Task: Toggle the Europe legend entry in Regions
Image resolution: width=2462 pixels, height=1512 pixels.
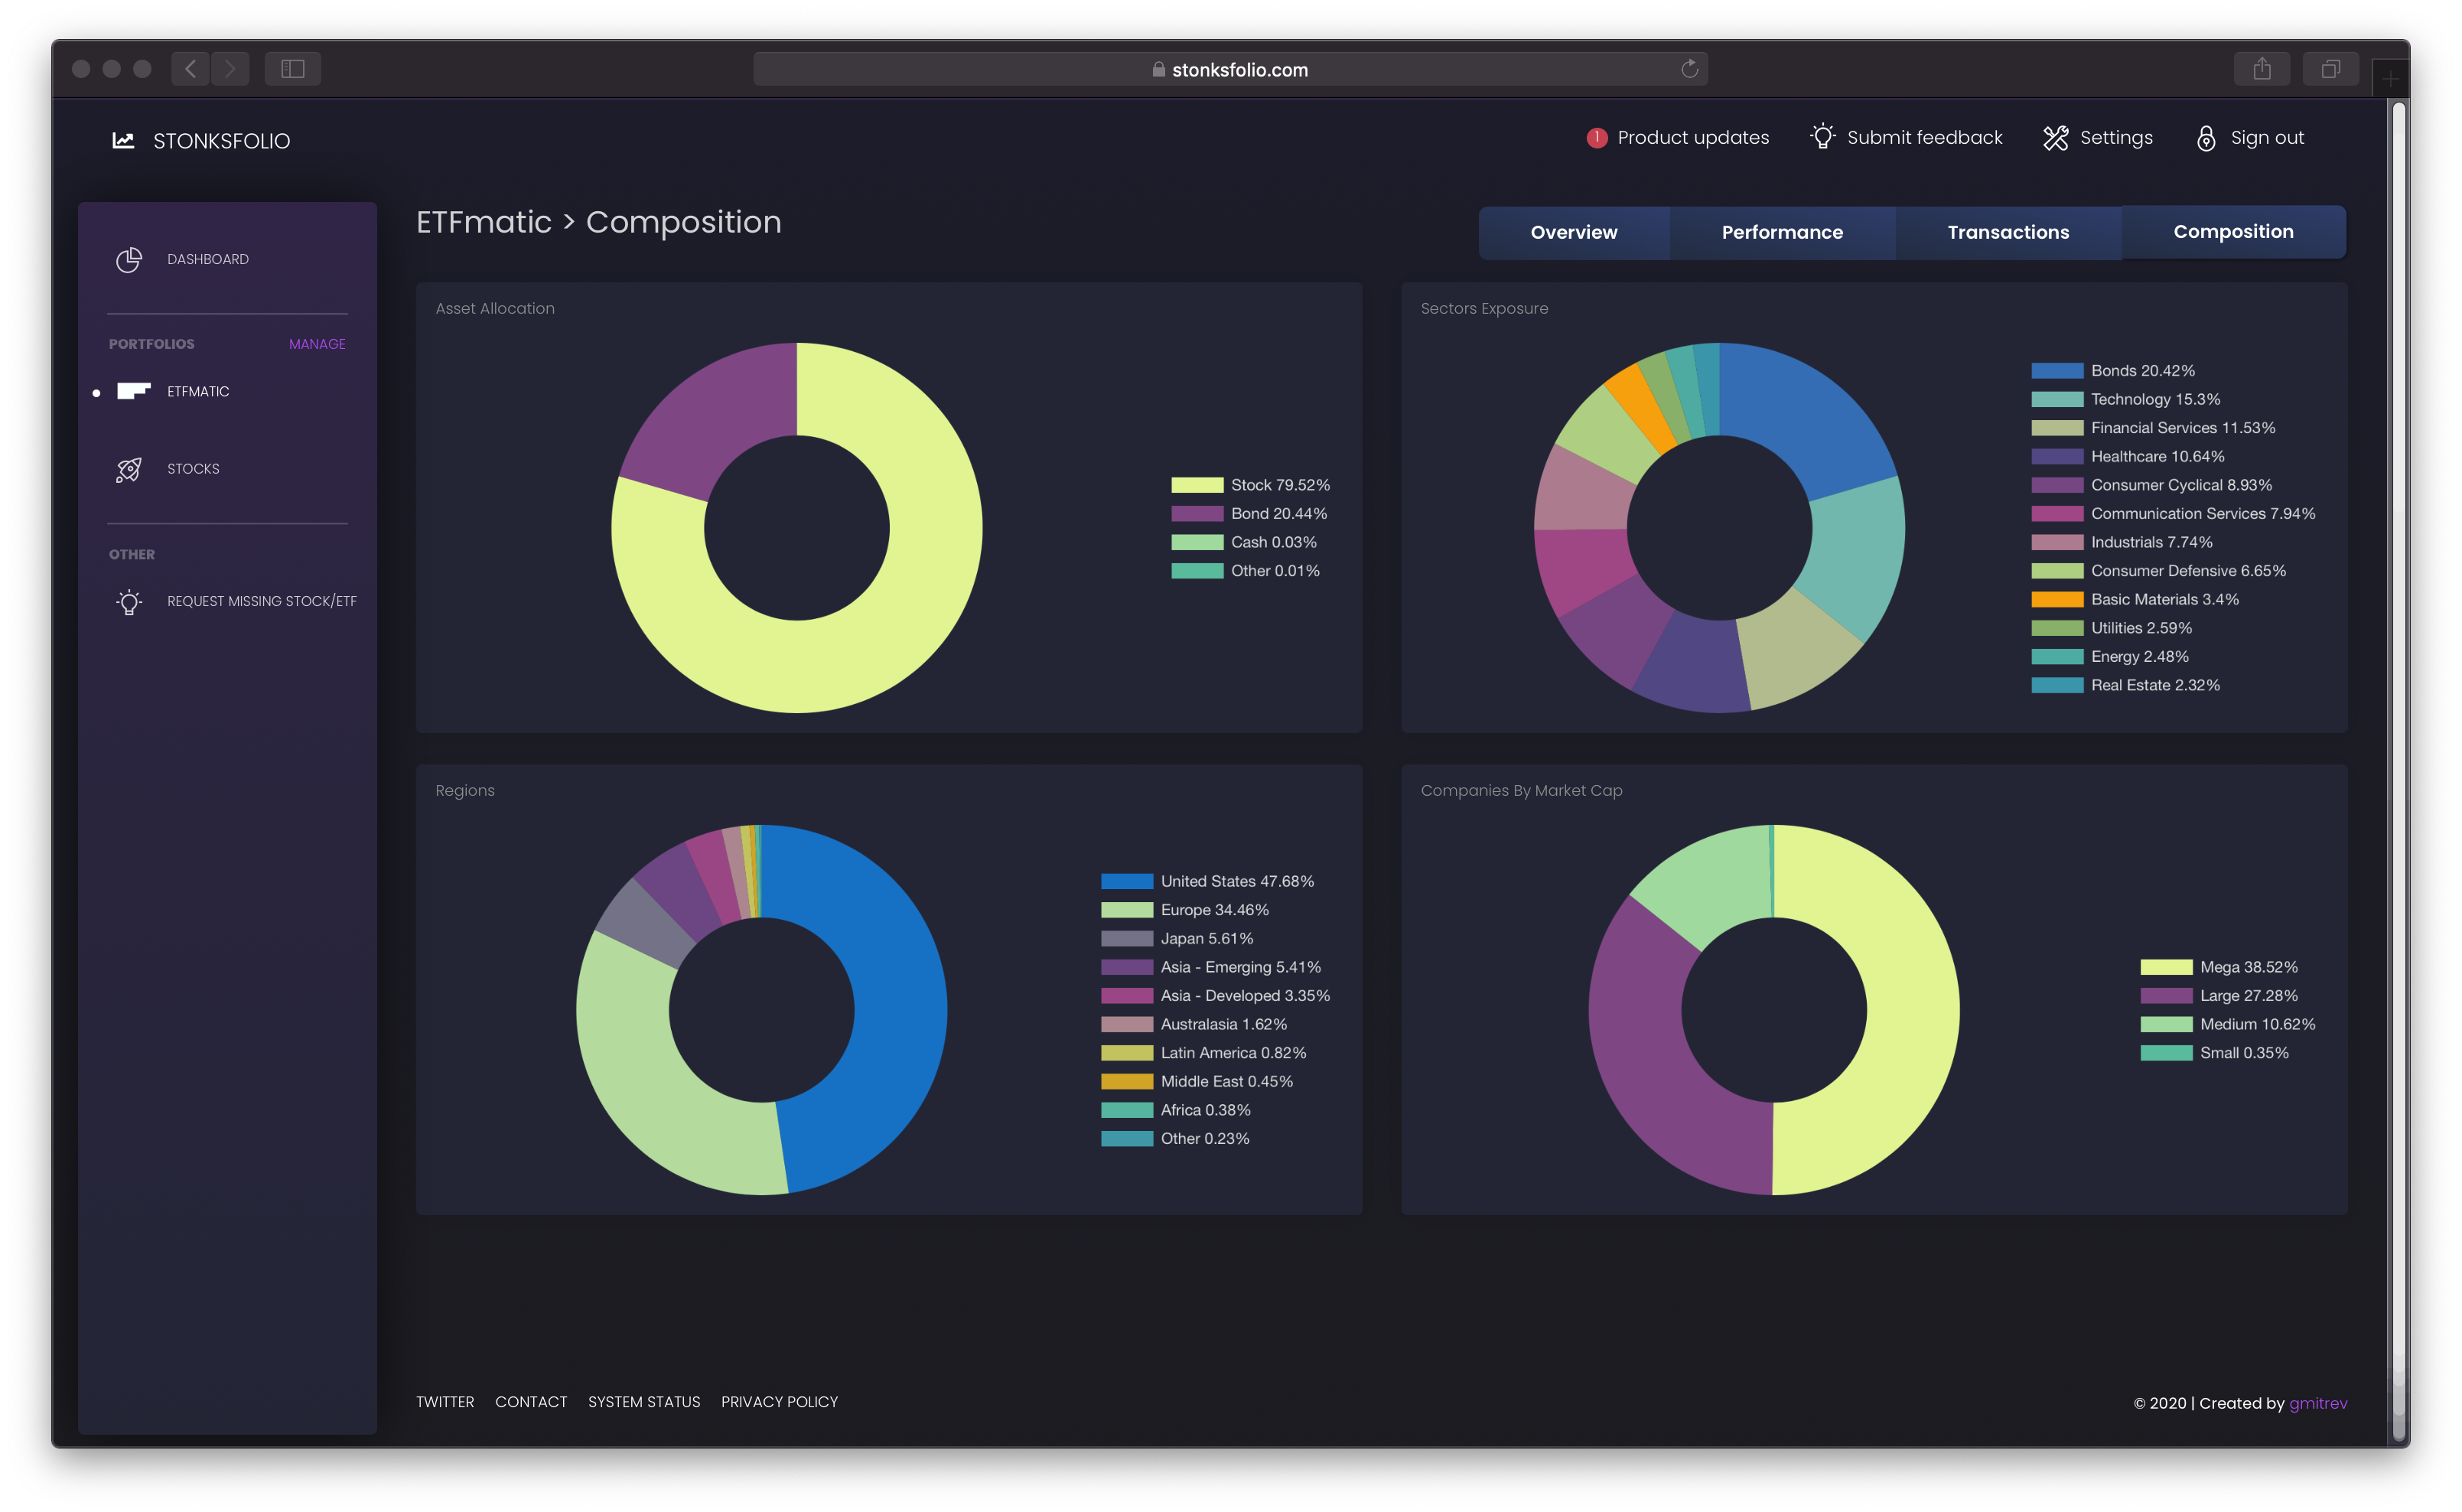Action: pyautogui.click(x=1213, y=910)
